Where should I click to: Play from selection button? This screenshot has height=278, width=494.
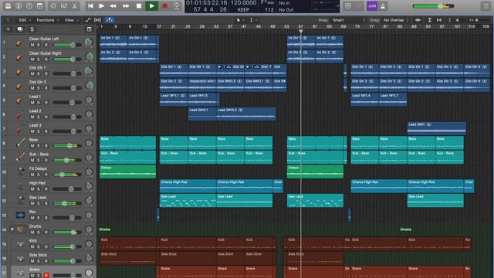(101, 6)
